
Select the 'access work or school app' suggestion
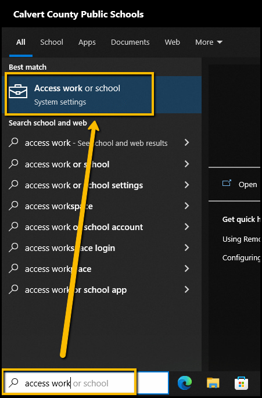(102, 289)
